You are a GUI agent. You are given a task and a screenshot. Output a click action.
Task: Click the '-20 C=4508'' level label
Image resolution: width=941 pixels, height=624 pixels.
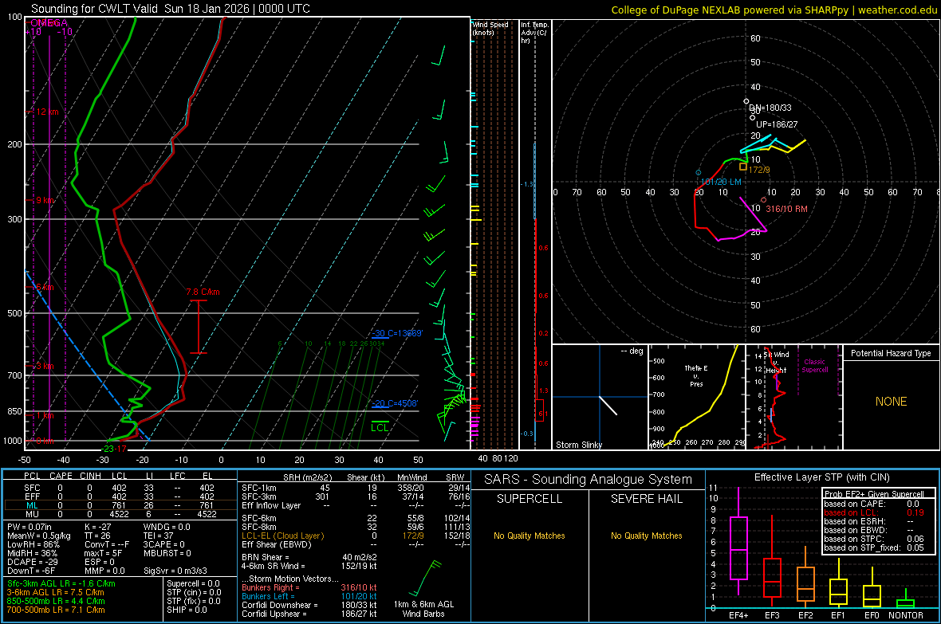click(394, 403)
